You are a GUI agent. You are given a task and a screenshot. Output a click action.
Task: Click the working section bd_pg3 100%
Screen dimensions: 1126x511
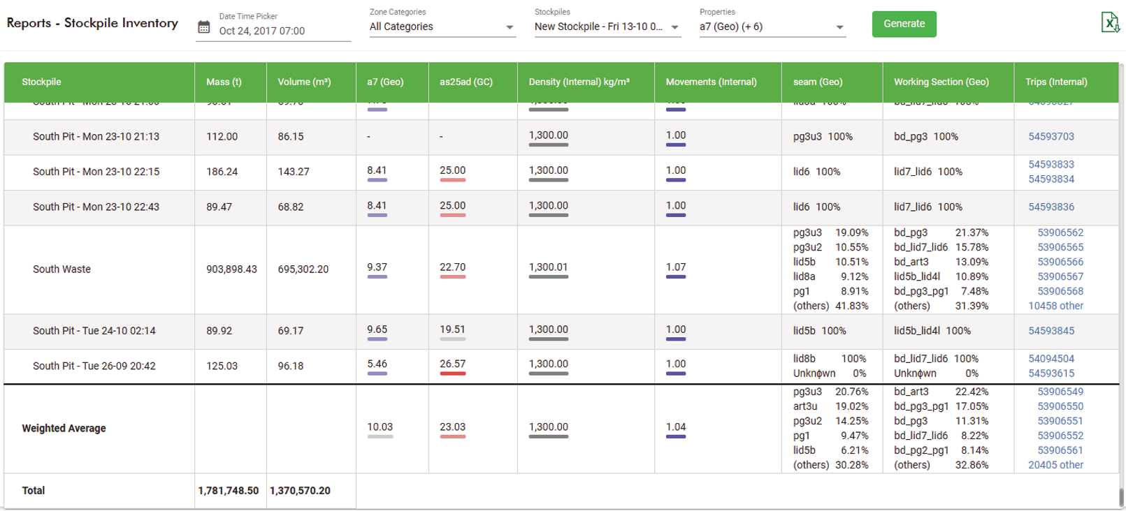(926, 137)
